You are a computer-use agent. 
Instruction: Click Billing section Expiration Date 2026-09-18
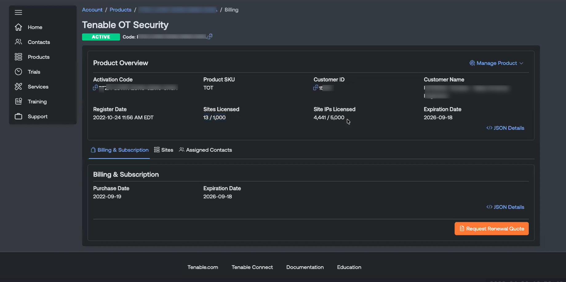point(217,196)
